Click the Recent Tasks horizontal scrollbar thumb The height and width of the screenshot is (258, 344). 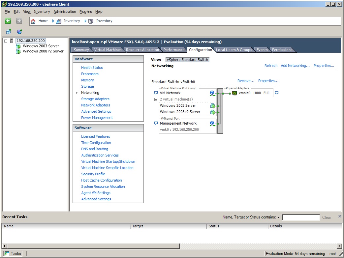click(x=93, y=246)
